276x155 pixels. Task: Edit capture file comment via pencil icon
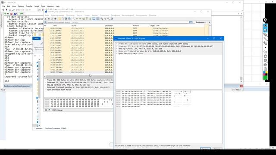tap(49, 110)
